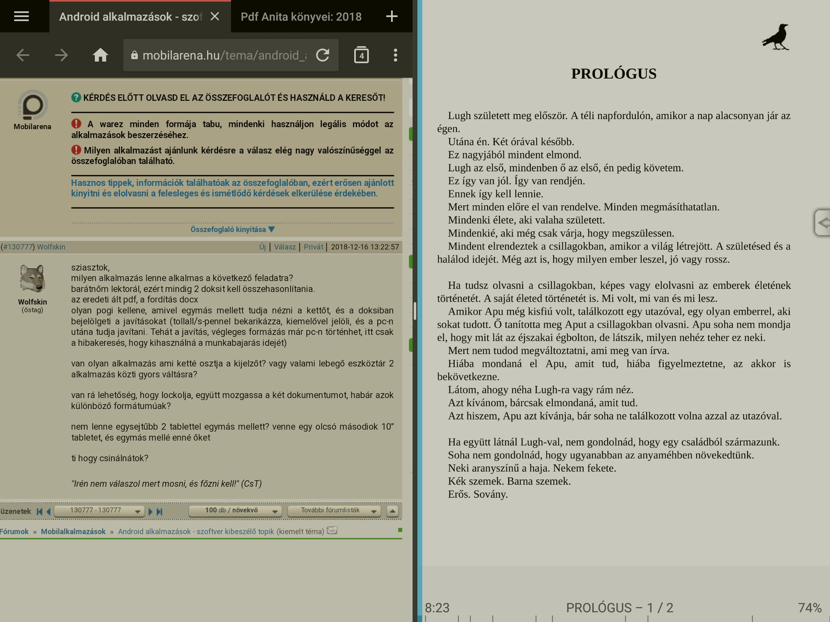Viewport: 830px width, 622px height.
Task: Click the reader line 'Utána én. Két órával később.'
Action: pyautogui.click(x=511, y=142)
